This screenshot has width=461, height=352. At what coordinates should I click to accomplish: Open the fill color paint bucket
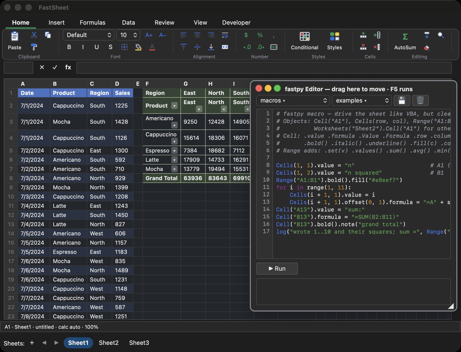pos(138,47)
